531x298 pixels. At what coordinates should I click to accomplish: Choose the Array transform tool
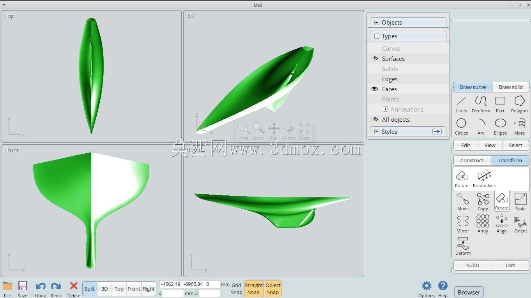click(x=483, y=224)
